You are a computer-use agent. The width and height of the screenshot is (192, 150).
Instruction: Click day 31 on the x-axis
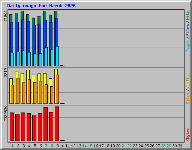(180, 146)
